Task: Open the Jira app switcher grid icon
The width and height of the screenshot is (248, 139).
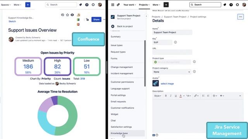Action: click(113, 5)
